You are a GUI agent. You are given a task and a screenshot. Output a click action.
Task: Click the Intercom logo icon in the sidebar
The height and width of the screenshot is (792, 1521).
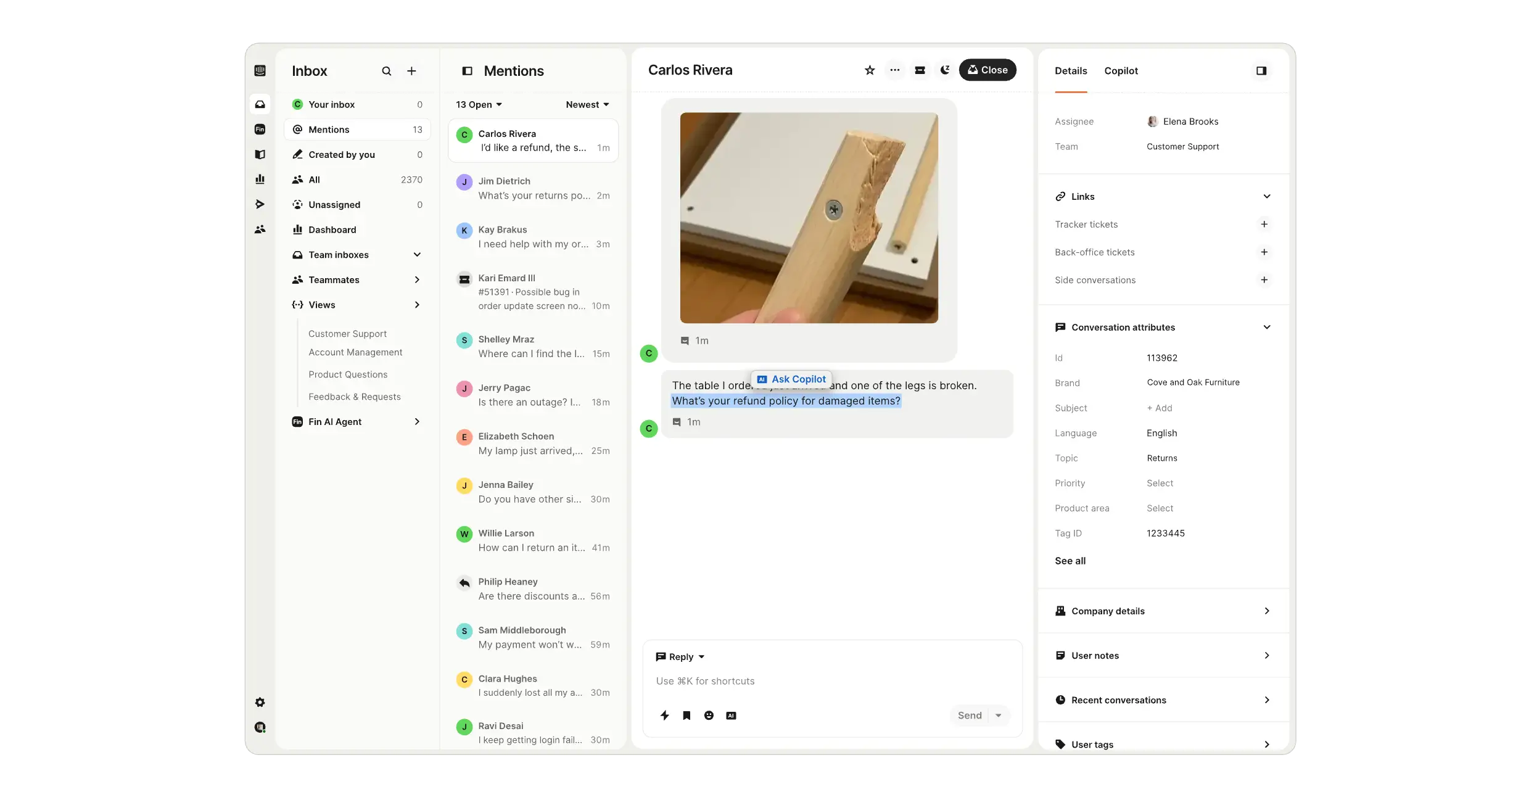[260, 71]
